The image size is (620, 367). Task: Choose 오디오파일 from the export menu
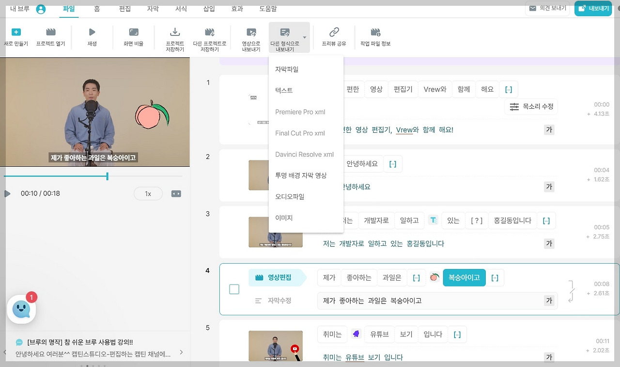pos(306,197)
